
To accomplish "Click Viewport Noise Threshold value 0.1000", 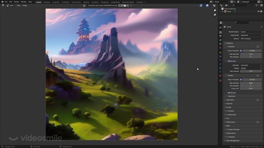I will (x=252, y=51).
